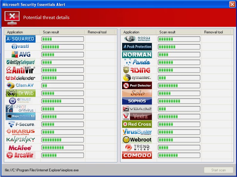Select the Peak Protection logo
The width and height of the screenshot is (237, 177).
tap(137, 46)
